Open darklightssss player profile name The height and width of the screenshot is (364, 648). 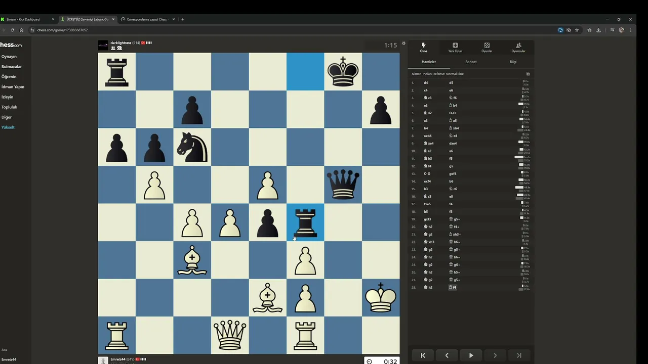(120, 43)
